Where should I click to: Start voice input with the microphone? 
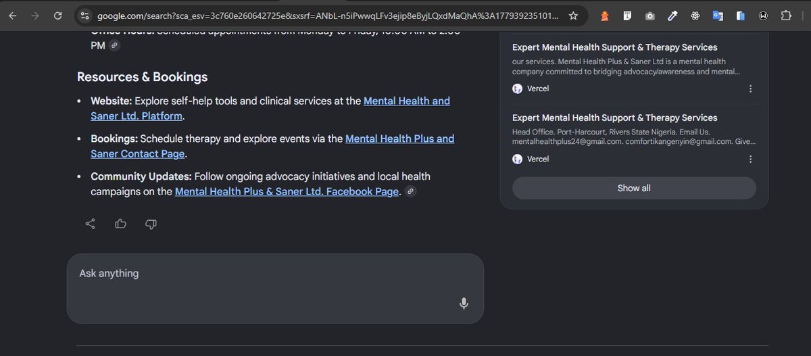point(464,303)
